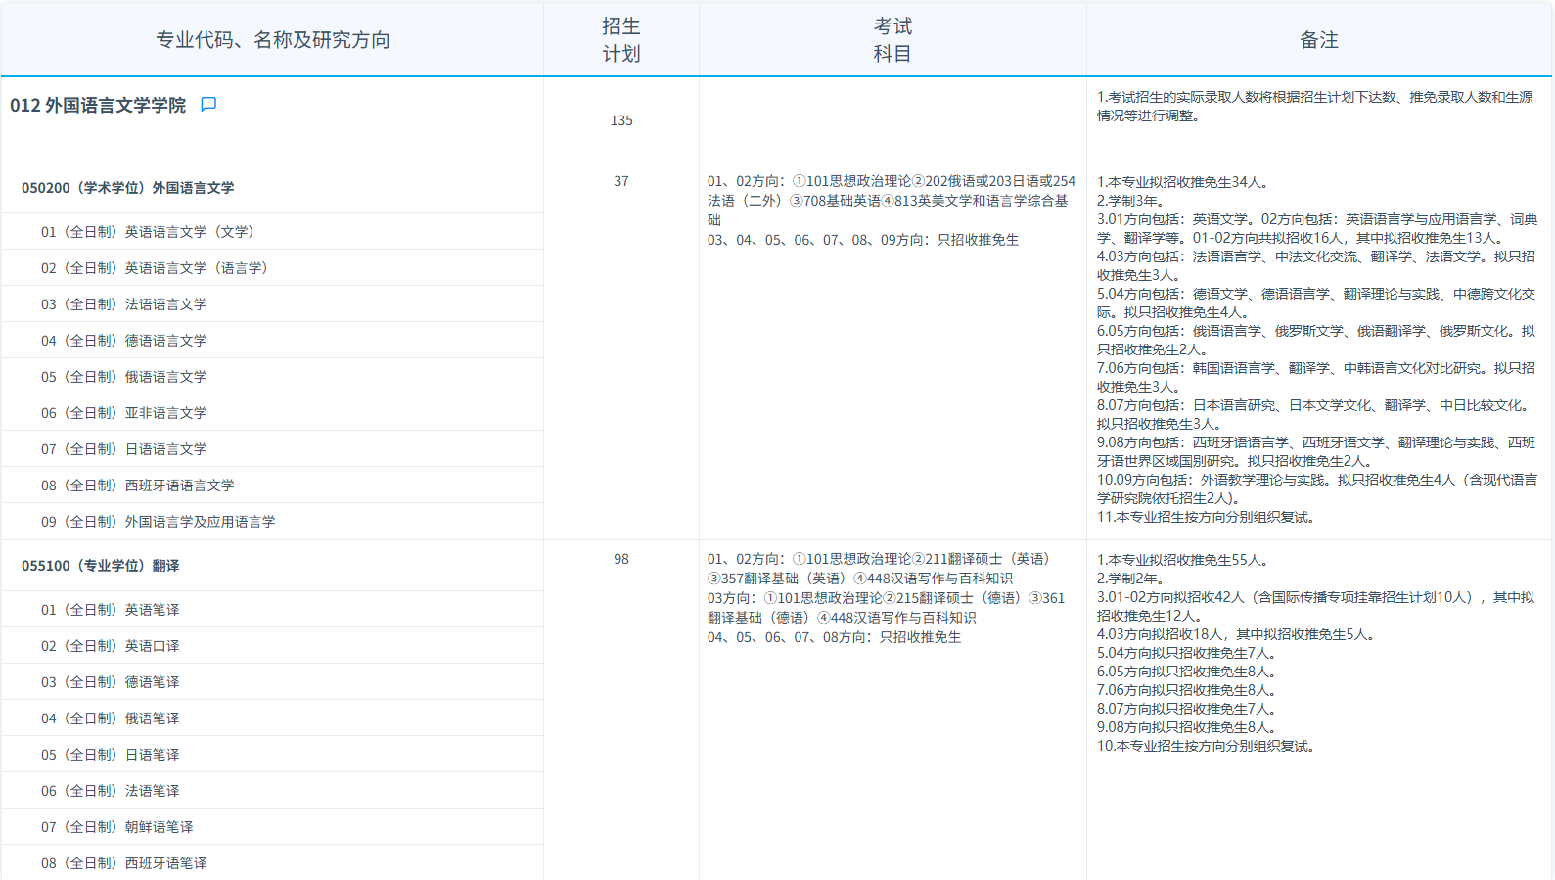Select direction 01 英语语言文学（文学）
Screen dimensions: 1555x880
(x=148, y=232)
